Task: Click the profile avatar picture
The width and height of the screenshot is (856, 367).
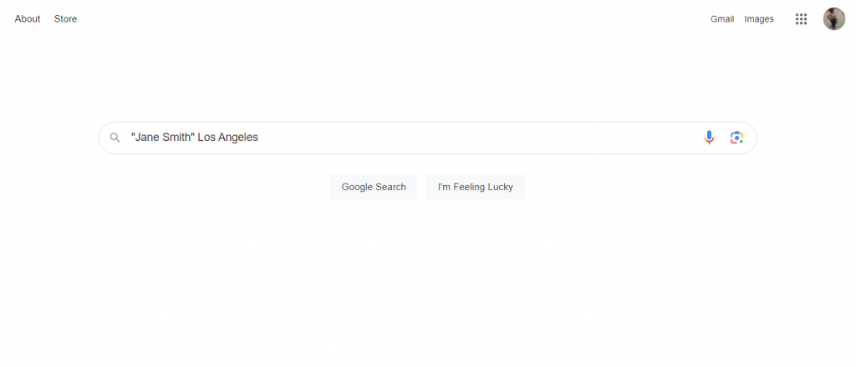Action: 833,19
